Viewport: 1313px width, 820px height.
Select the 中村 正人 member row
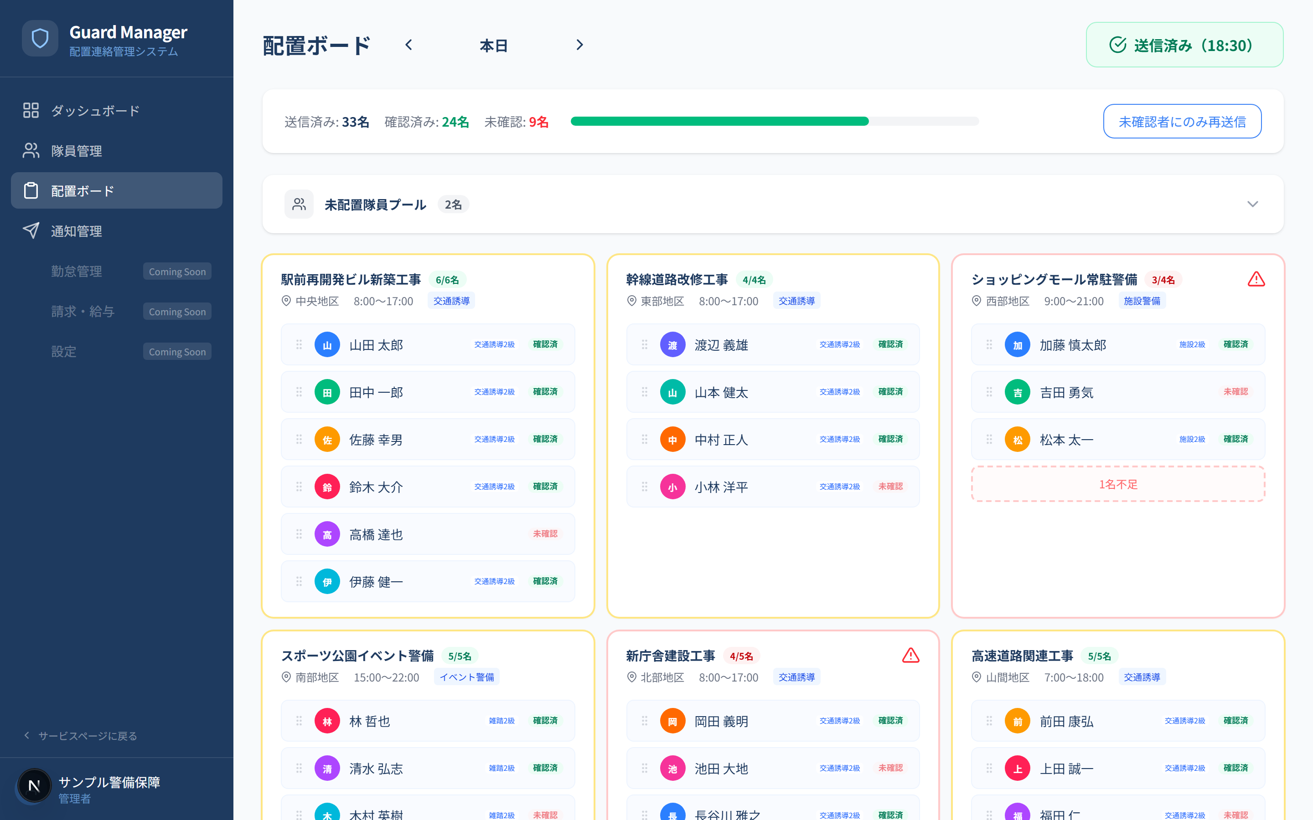click(x=773, y=439)
